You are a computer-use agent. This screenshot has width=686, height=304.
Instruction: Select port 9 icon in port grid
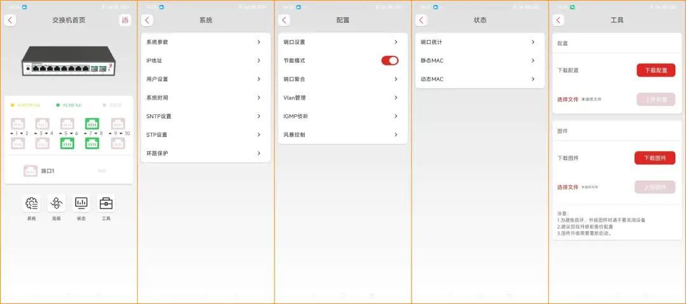(118, 124)
